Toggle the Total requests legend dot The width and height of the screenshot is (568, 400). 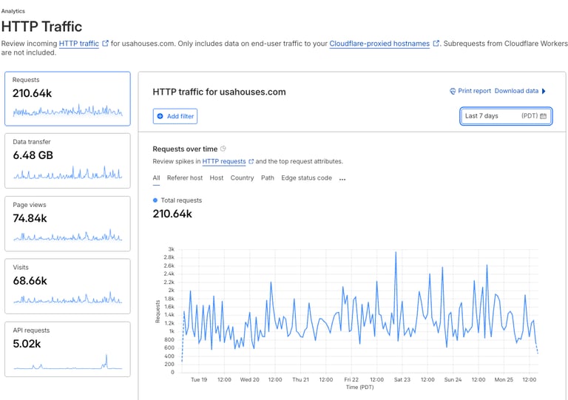click(155, 200)
